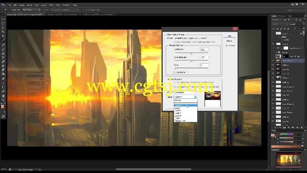Open the layer Fill dropdown arrow
Screen dimensions: 307x173
(304, 28)
